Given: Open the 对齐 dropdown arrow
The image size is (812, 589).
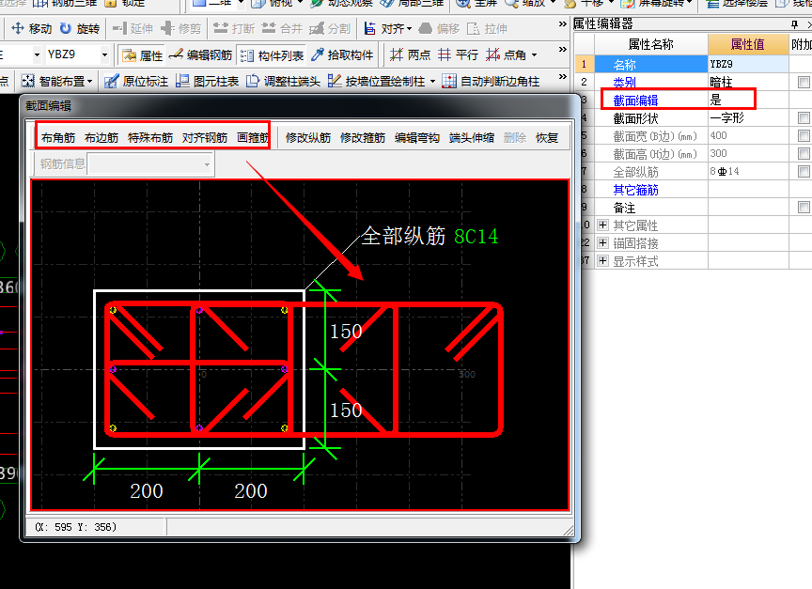Looking at the screenshot, I should tap(409, 29).
